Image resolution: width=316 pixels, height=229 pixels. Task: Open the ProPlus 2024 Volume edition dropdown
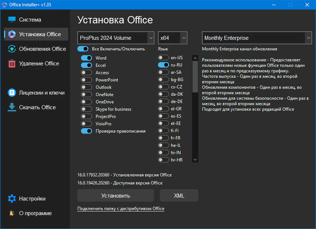pos(116,38)
